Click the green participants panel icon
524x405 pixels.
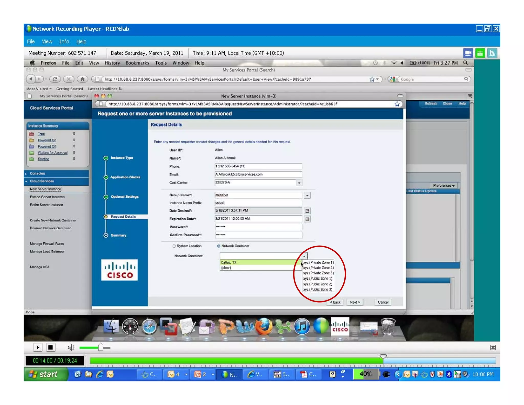480,53
